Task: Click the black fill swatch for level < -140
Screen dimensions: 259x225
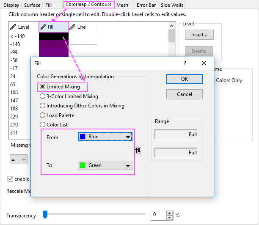Action: (54, 36)
